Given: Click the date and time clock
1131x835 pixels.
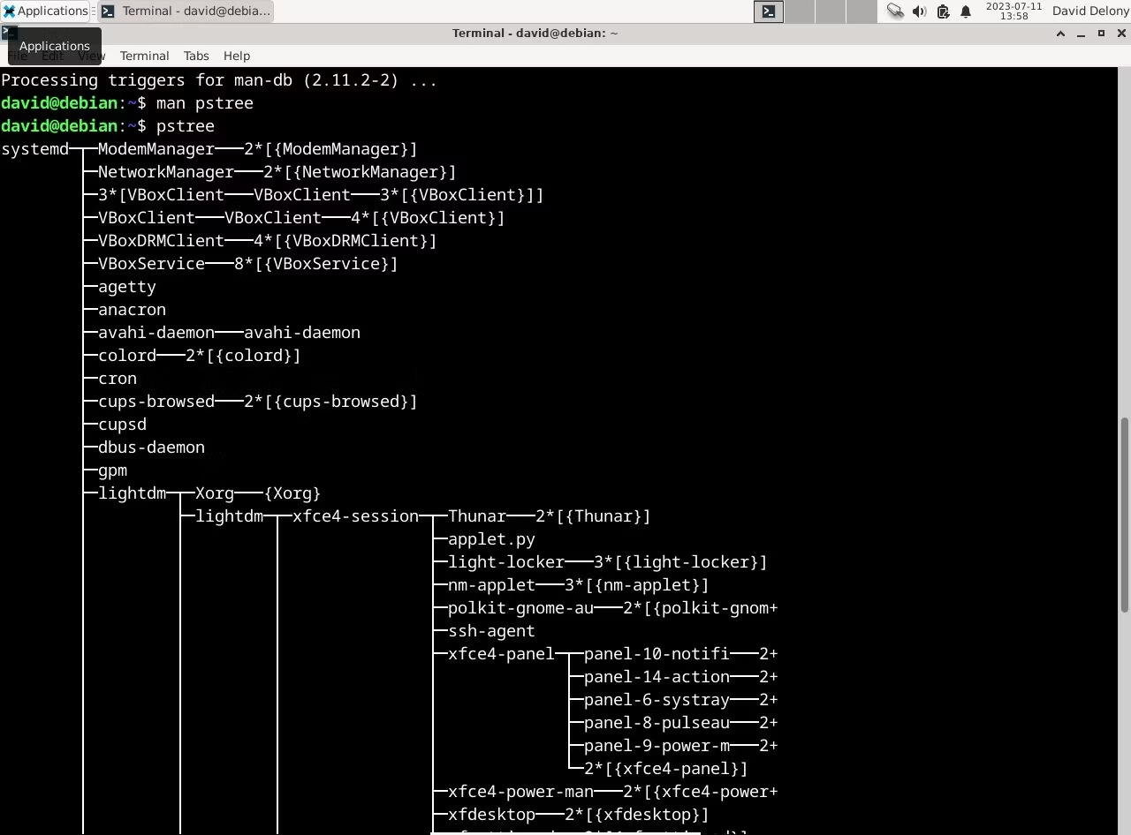Looking at the screenshot, I should tap(1013, 11).
